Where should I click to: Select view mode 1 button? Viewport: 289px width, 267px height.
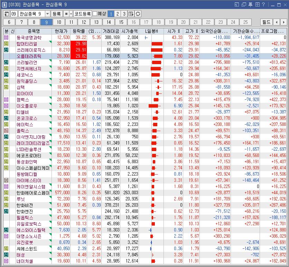coord(111,14)
